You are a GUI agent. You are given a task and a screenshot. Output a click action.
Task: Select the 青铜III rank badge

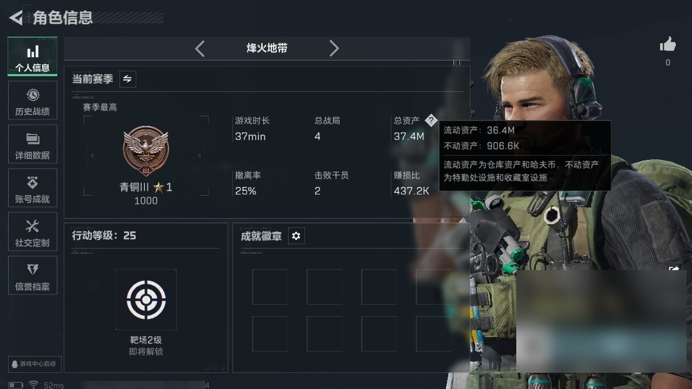(146, 151)
